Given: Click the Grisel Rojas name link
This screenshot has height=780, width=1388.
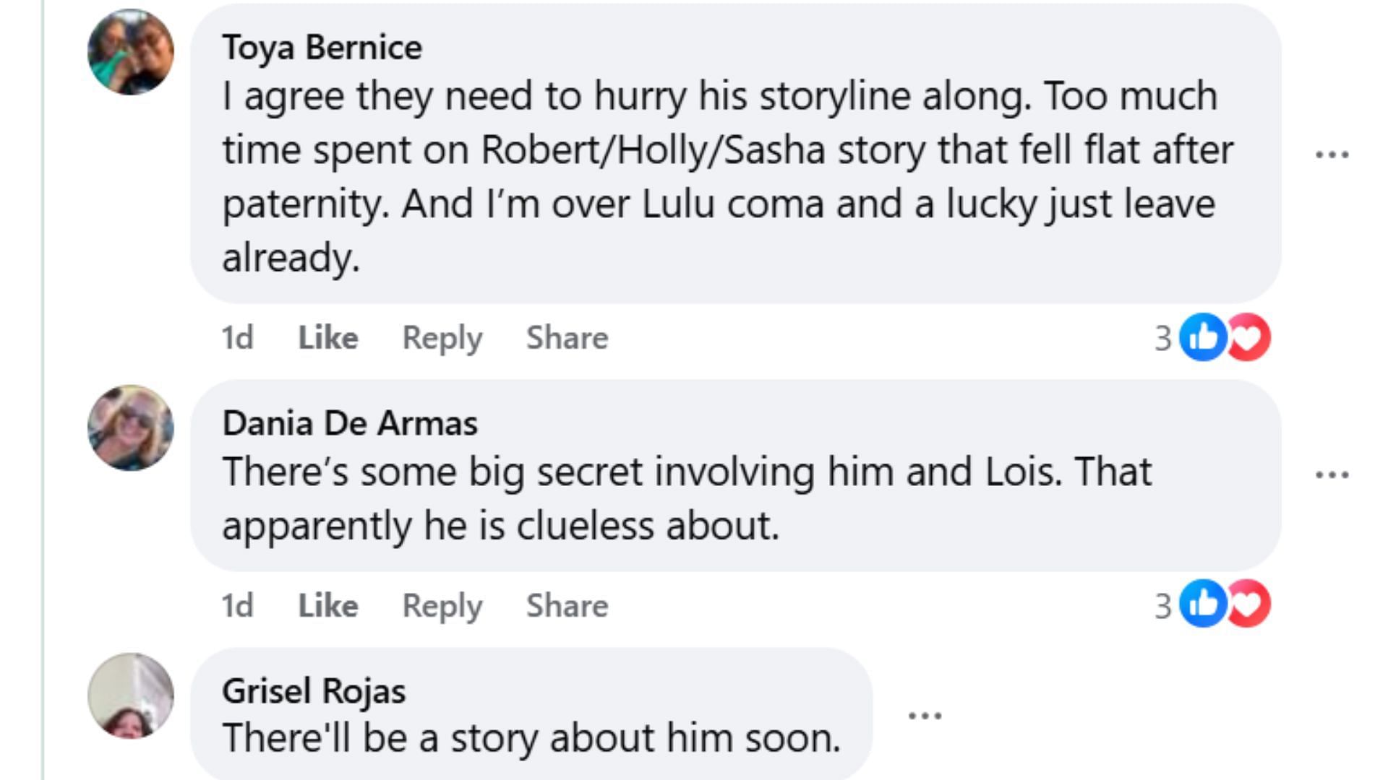Looking at the screenshot, I should tap(314, 691).
